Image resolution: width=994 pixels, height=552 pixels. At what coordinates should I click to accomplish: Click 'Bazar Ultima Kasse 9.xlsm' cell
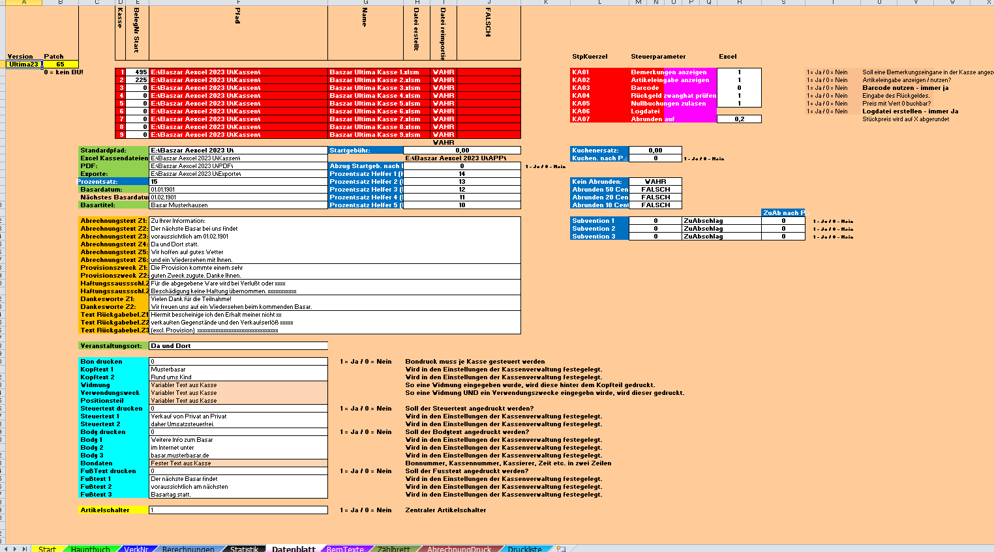tap(365, 135)
